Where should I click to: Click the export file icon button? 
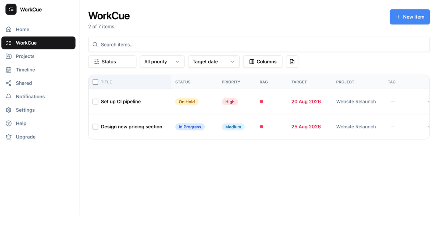point(292,61)
